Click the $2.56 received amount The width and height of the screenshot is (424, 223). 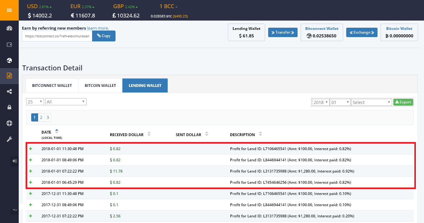click(x=115, y=216)
